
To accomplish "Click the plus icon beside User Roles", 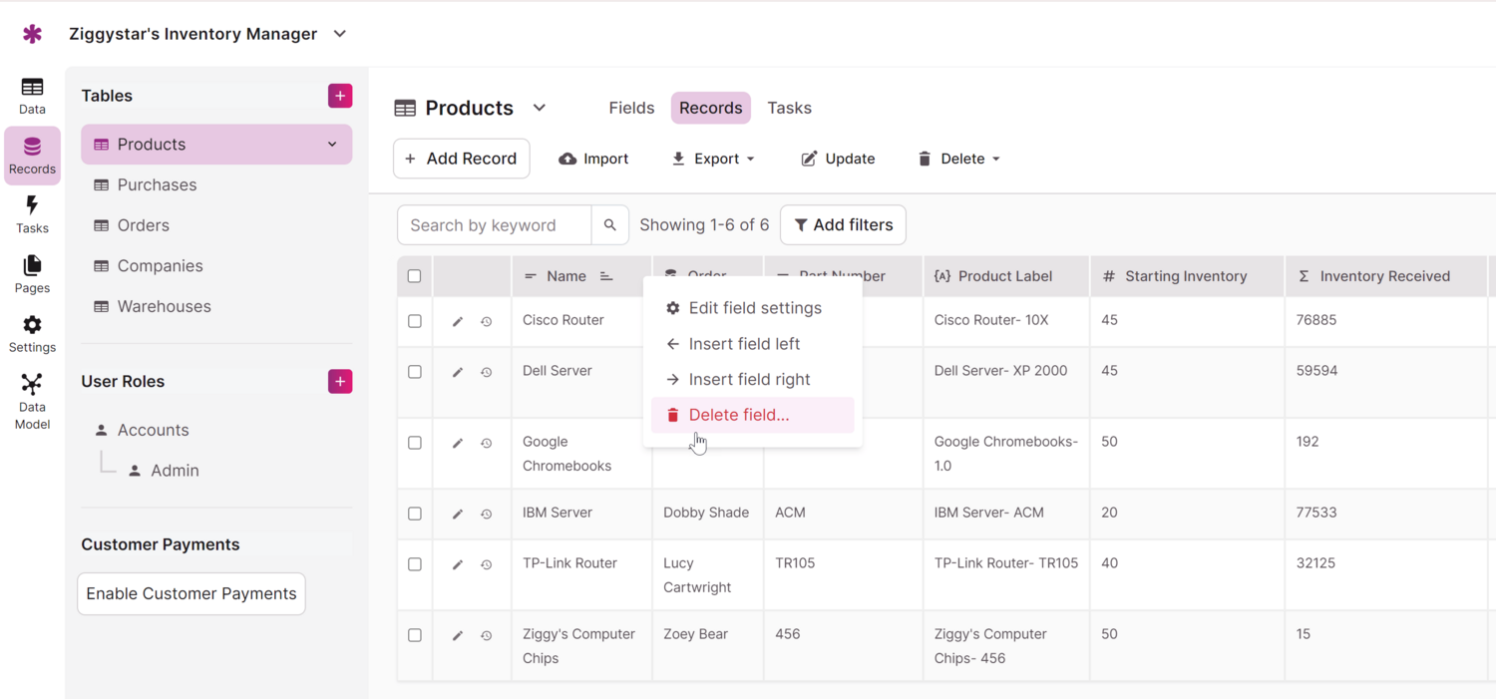I will point(340,382).
